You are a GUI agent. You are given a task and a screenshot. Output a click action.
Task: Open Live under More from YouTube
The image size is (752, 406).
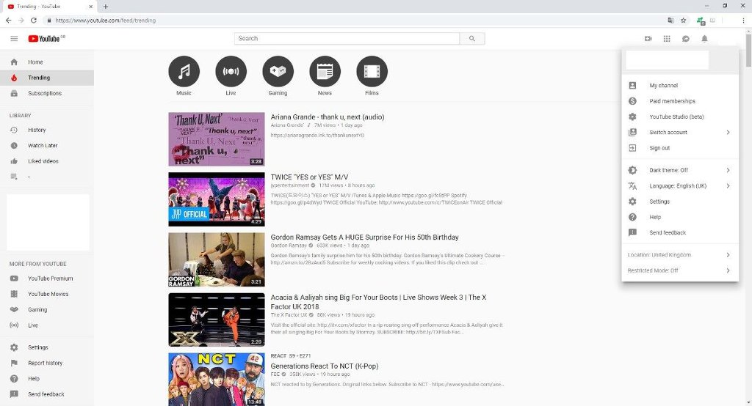pos(47,325)
